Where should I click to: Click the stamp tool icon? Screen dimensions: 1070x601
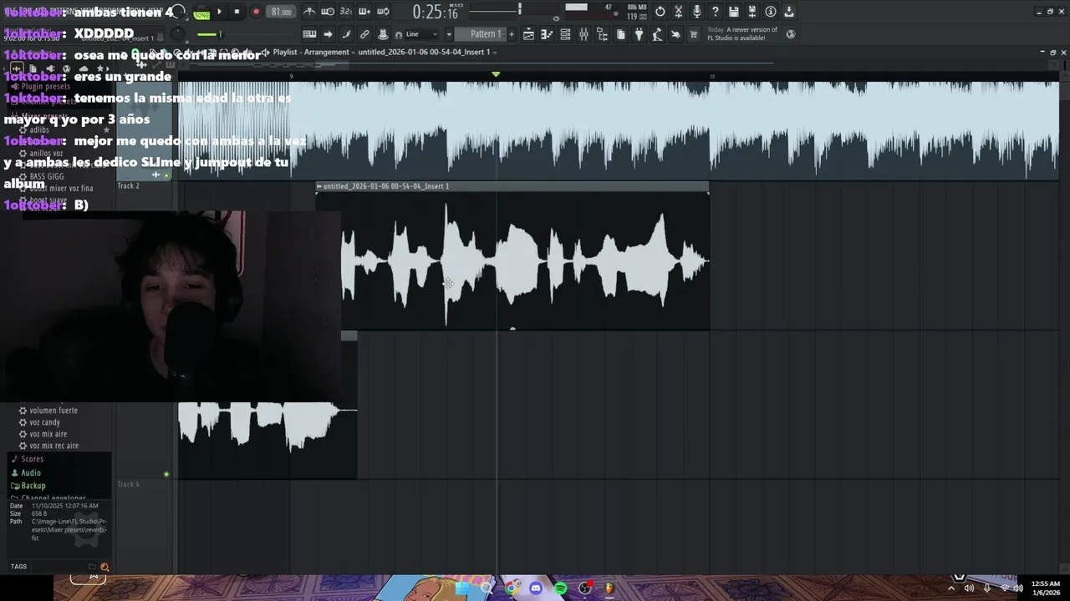pyautogui.click(x=383, y=34)
